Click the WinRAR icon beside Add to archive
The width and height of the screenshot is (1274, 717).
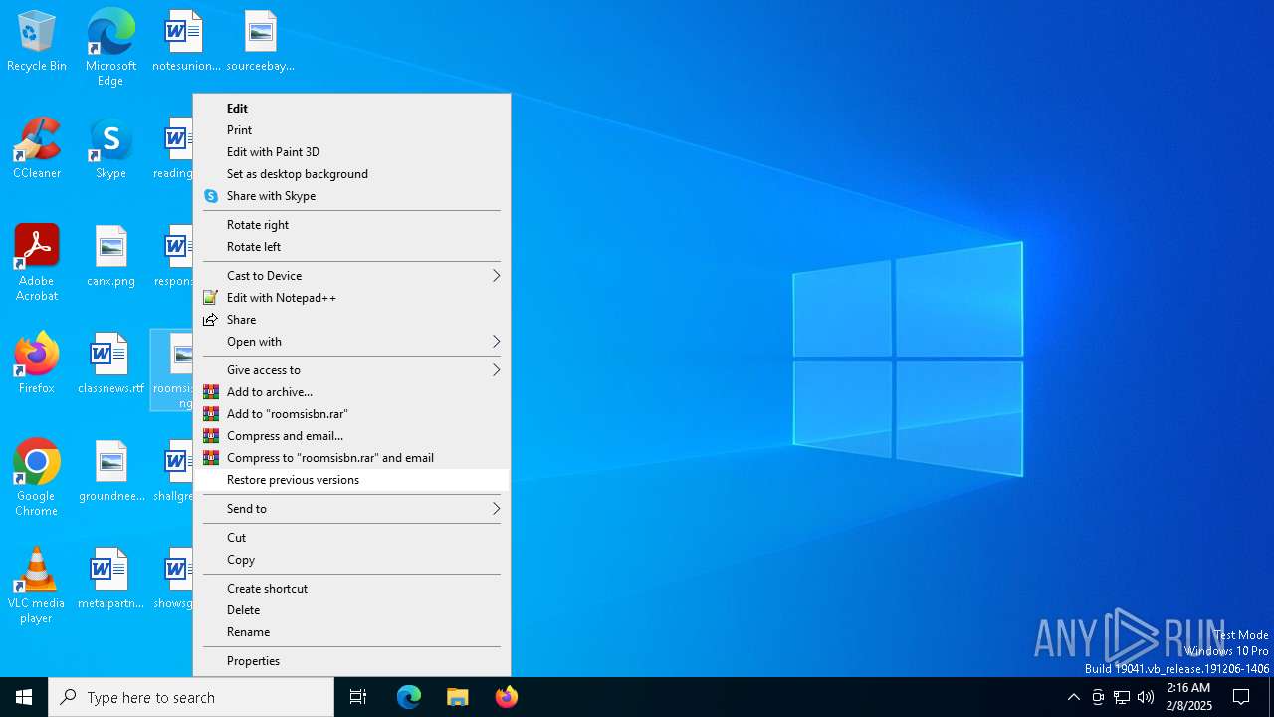point(211,392)
